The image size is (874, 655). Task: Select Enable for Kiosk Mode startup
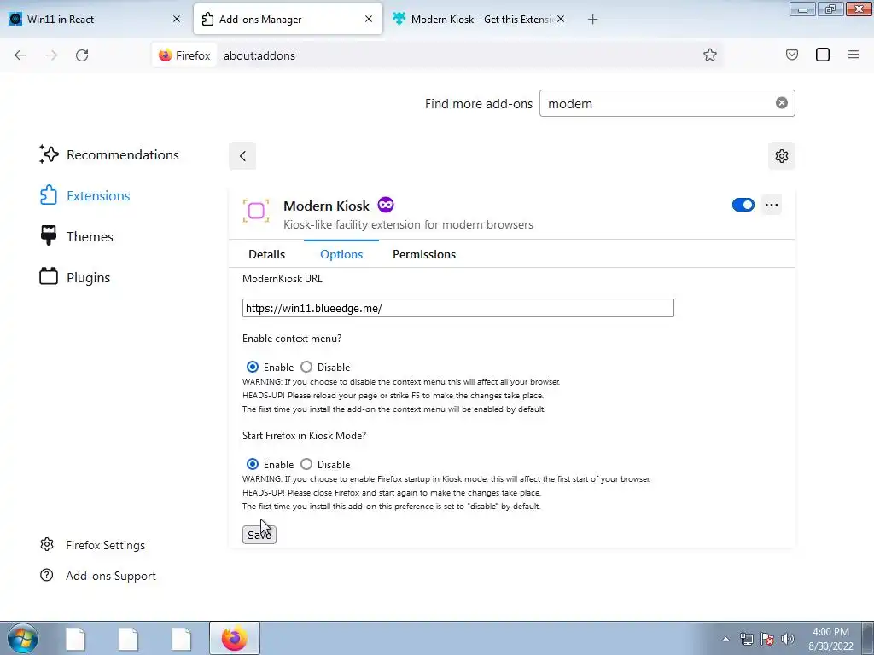pyautogui.click(x=253, y=464)
